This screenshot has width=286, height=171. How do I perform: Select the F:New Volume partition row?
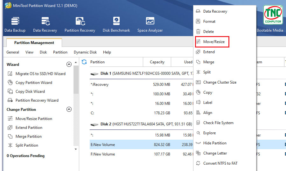point(141,154)
